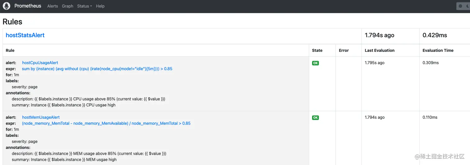Screen dimensions: 470x165
Task: Select 'for: 1m' under hostMemUsageAlert
Action: (12, 129)
